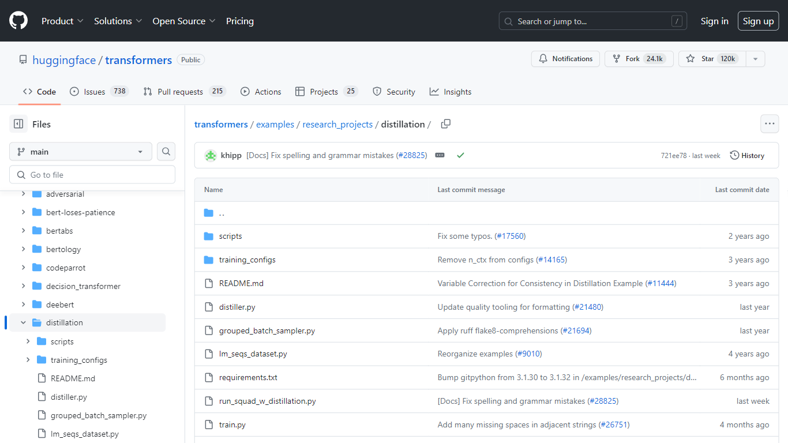Screen dimensions: 788x443
Task: Open the three-dots more options menu
Action: (770, 124)
